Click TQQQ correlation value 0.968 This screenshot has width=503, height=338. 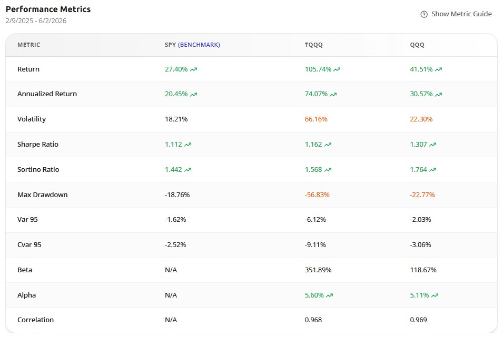[x=313, y=320]
